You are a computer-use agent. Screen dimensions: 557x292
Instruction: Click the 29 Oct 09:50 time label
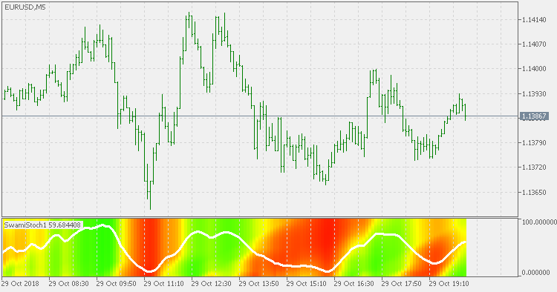(x=116, y=284)
